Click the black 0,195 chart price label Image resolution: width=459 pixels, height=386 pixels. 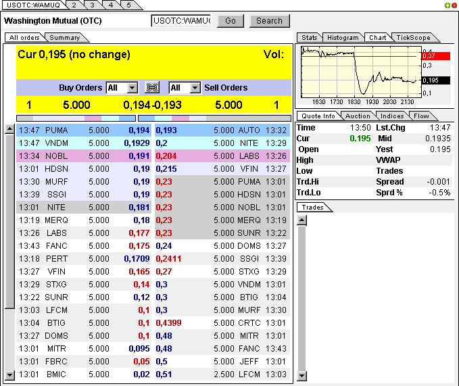(436, 80)
